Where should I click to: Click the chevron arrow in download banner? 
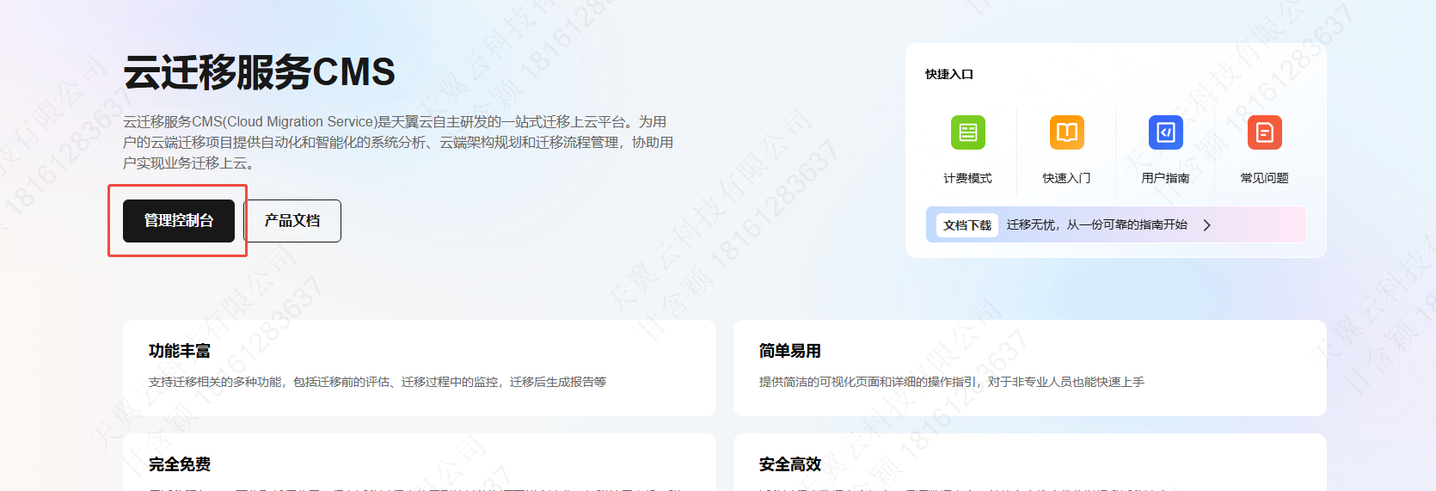pyautogui.click(x=1207, y=225)
